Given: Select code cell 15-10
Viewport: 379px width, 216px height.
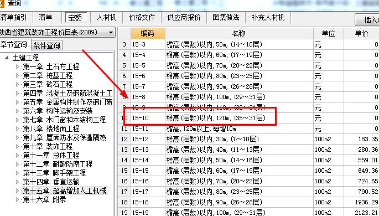Looking at the screenshot, I should 148,118.
